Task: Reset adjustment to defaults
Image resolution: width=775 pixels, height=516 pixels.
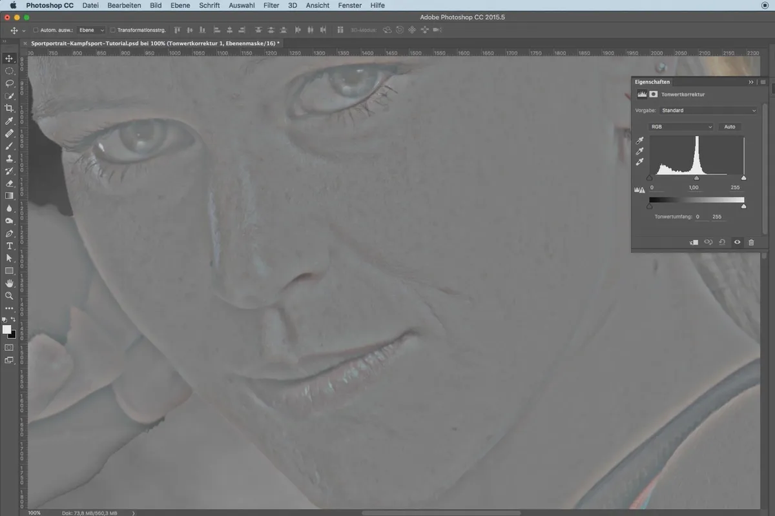Action: click(722, 242)
